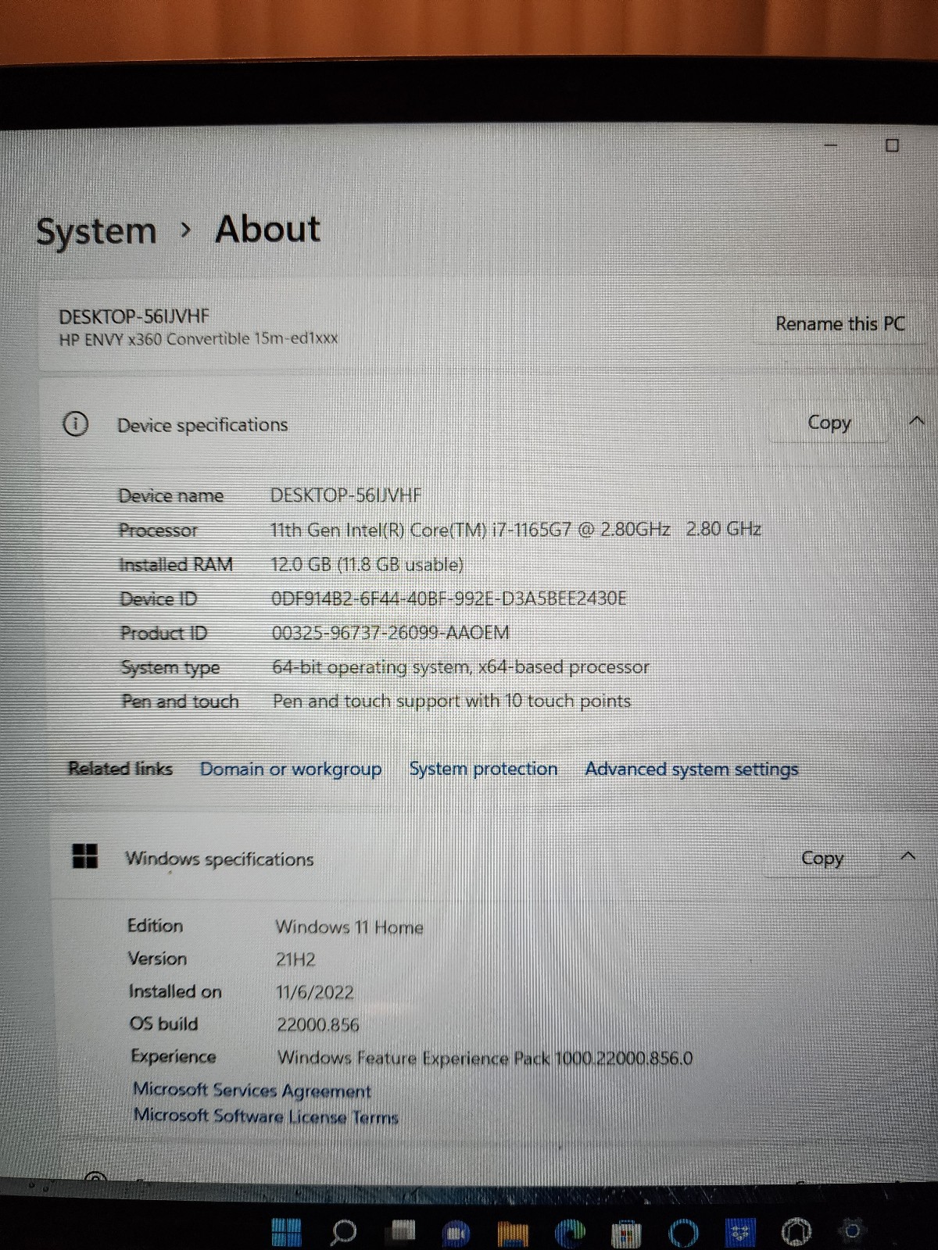Screen dimensions: 938x1250
Task: Open Microsoft Store from taskbar
Action: [x=626, y=1233]
